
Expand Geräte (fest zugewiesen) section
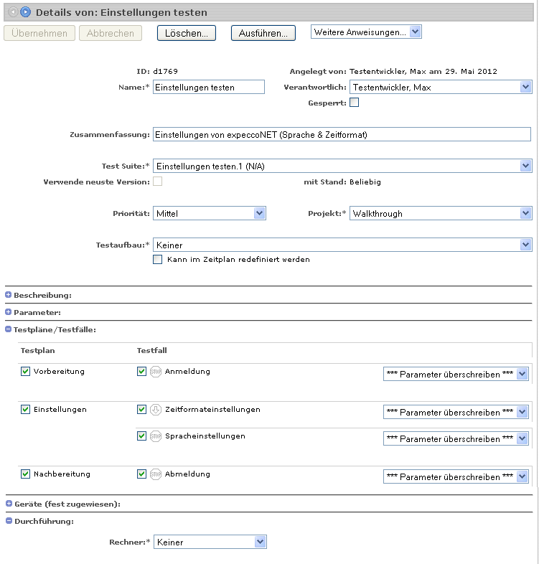(x=9, y=504)
